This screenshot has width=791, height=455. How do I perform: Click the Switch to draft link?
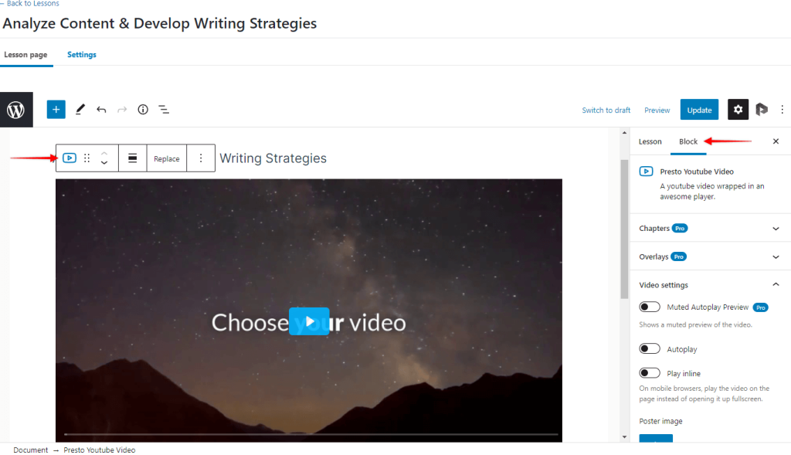coord(606,110)
